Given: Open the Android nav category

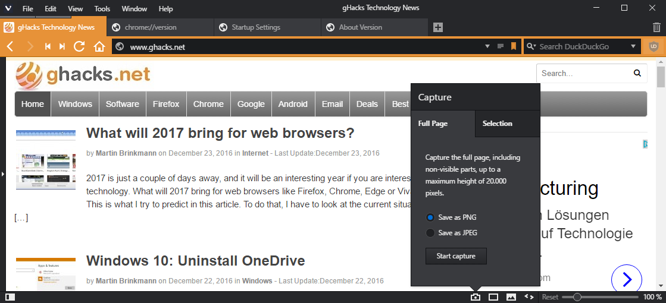Looking at the screenshot, I should pos(293,104).
